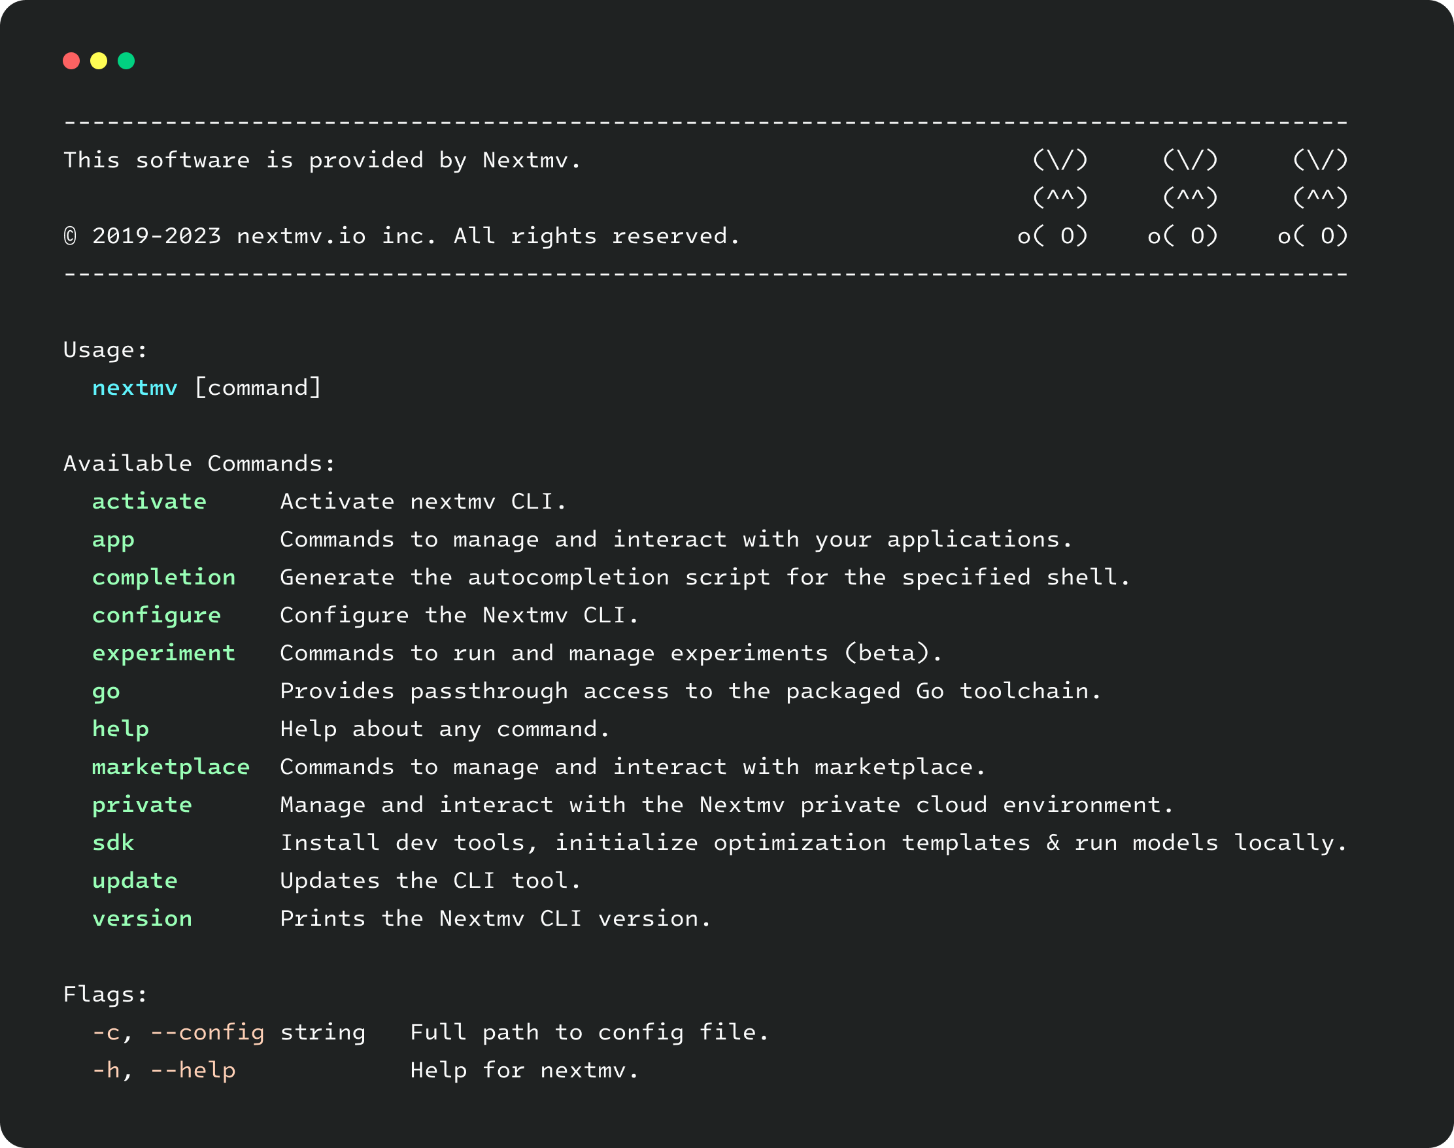
Task: Click the yellow minimize window dot
Action: [99, 61]
